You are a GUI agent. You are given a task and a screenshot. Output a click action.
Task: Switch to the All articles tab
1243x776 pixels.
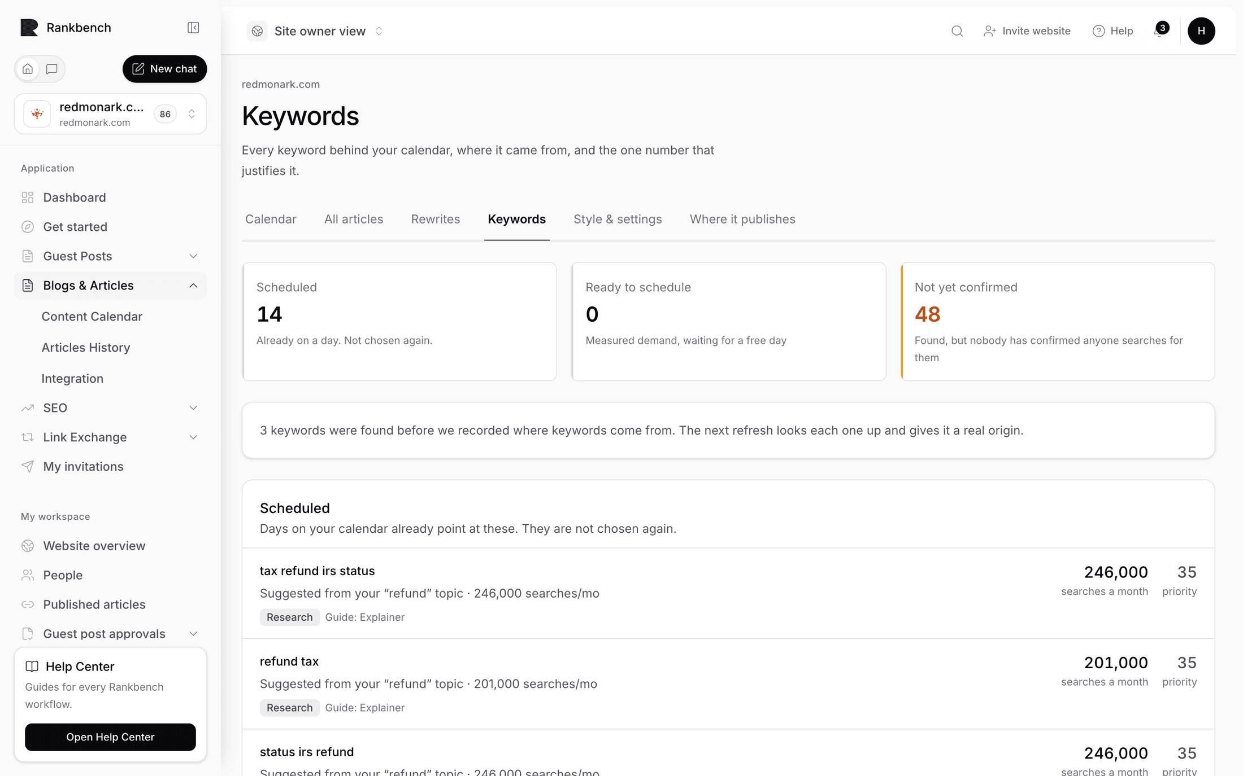click(354, 219)
